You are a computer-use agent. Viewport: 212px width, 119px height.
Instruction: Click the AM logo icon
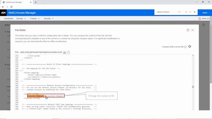[3, 13]
